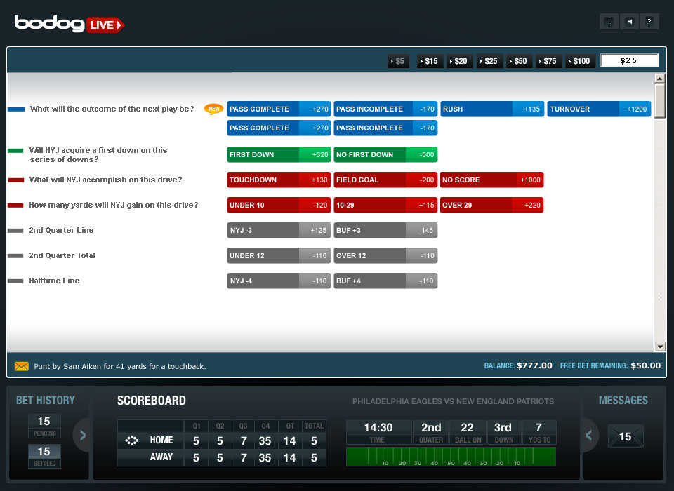Click the scrollbar up arrow
Screen dimensions: 674x491
[x=660, y=78]
